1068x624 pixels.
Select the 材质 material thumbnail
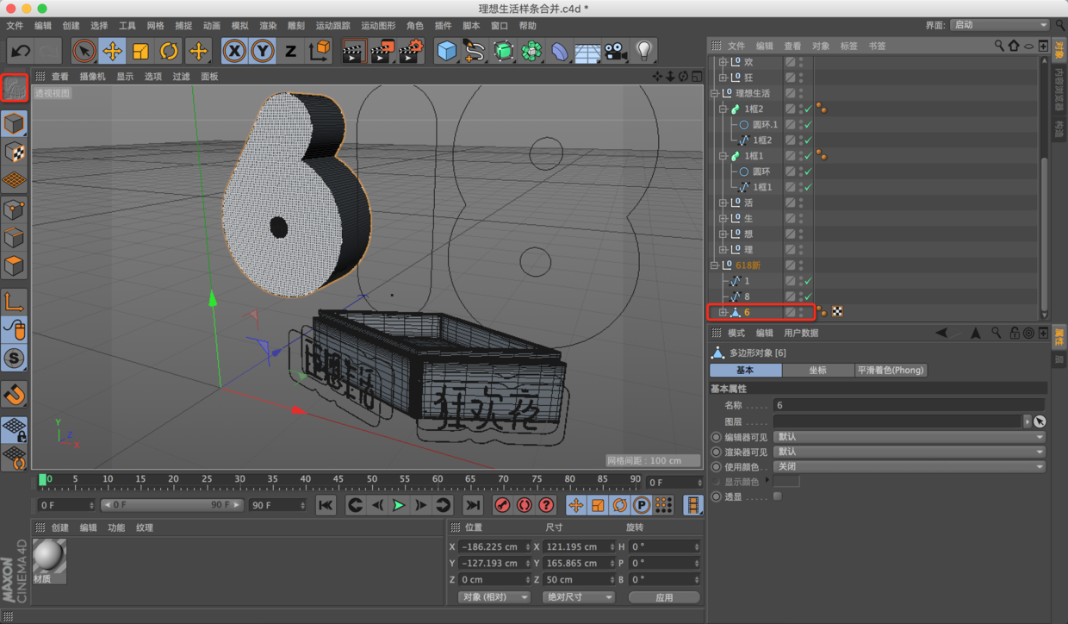click(x=49, y=561)
